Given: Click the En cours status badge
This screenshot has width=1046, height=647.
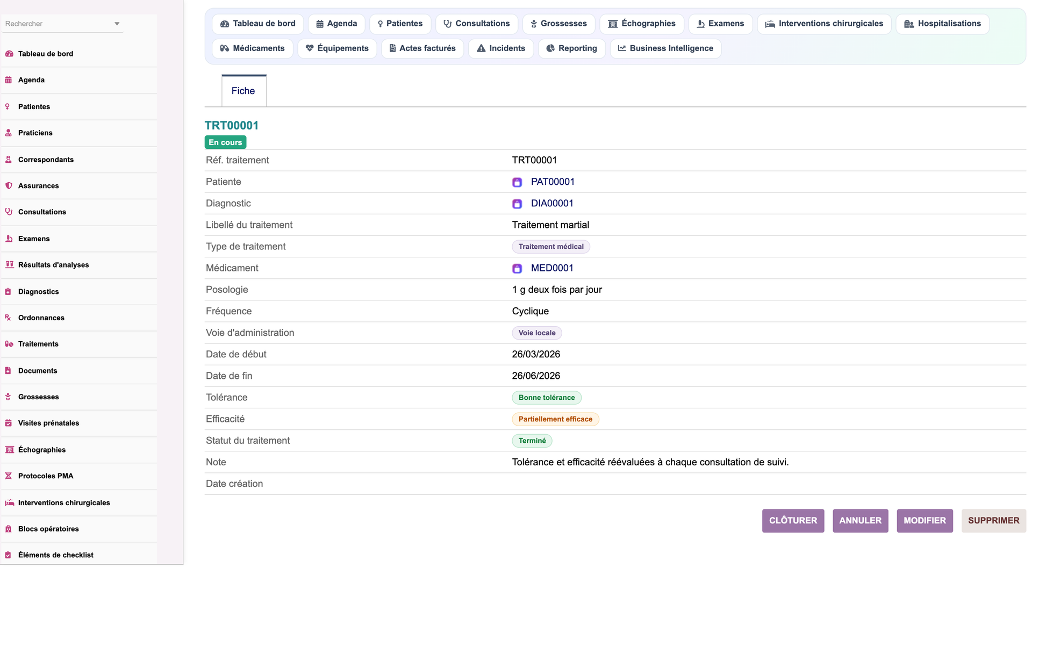Looking at the screenshot, I should tap(225, 142).
